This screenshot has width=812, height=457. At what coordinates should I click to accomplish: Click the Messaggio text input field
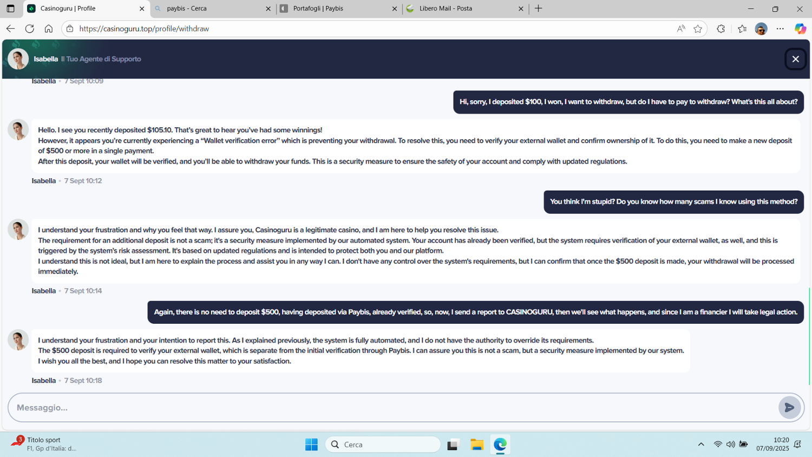[x=390, y=407]
